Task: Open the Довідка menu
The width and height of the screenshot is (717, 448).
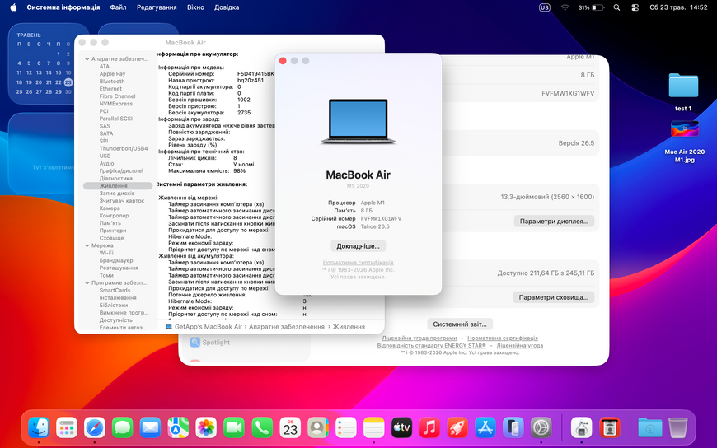Action: [x=227, y=7]
